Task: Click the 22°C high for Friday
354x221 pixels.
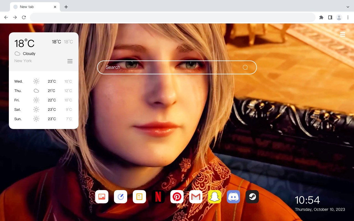Action: click(x=52, y=100)
